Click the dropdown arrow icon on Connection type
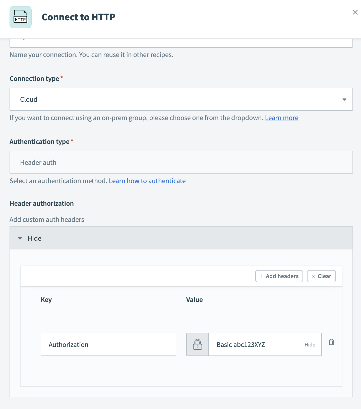 (344, 99)
